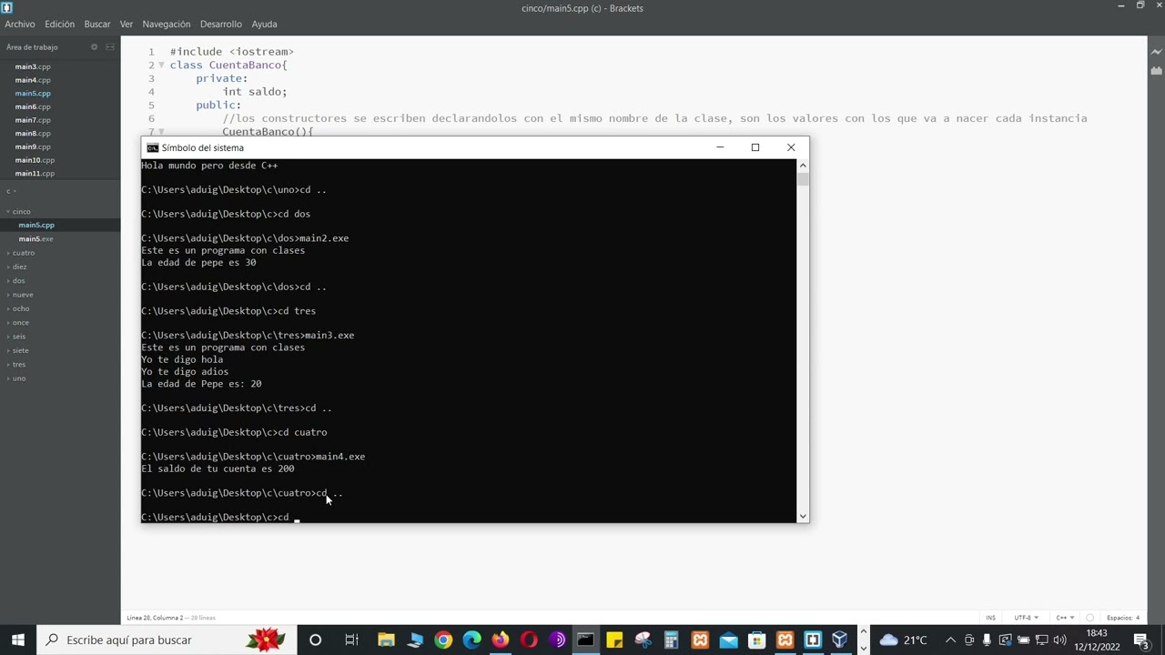
Task: Open volume control in system tray
Action: tap(1059, 640)
